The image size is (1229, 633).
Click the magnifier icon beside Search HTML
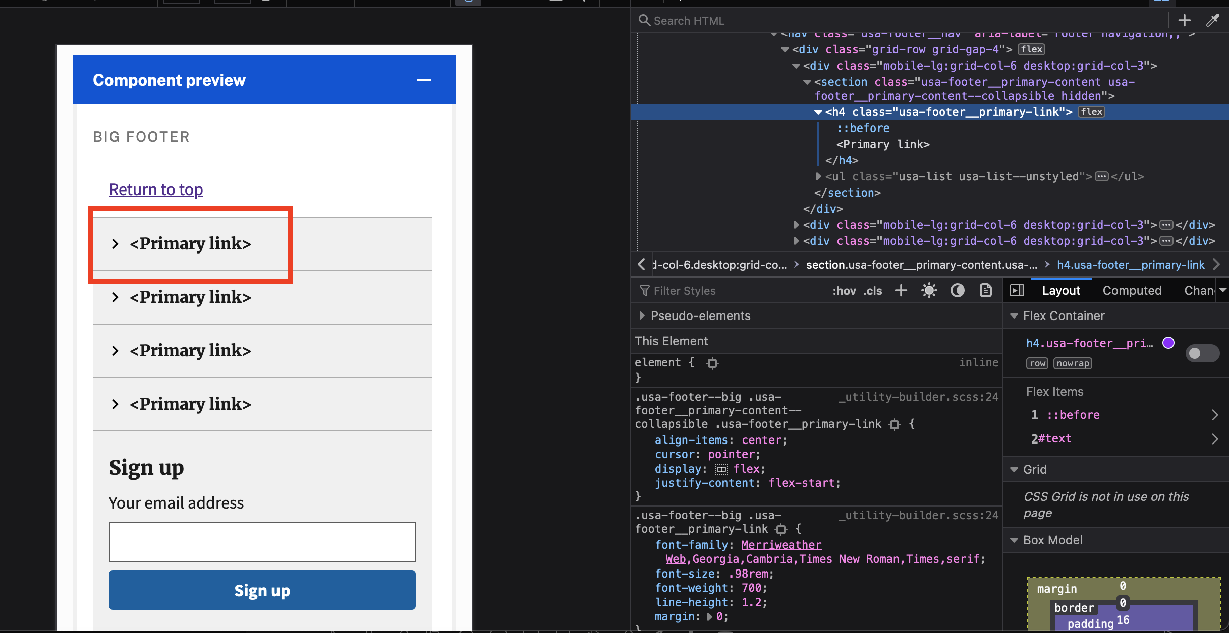tap(644, 20)
